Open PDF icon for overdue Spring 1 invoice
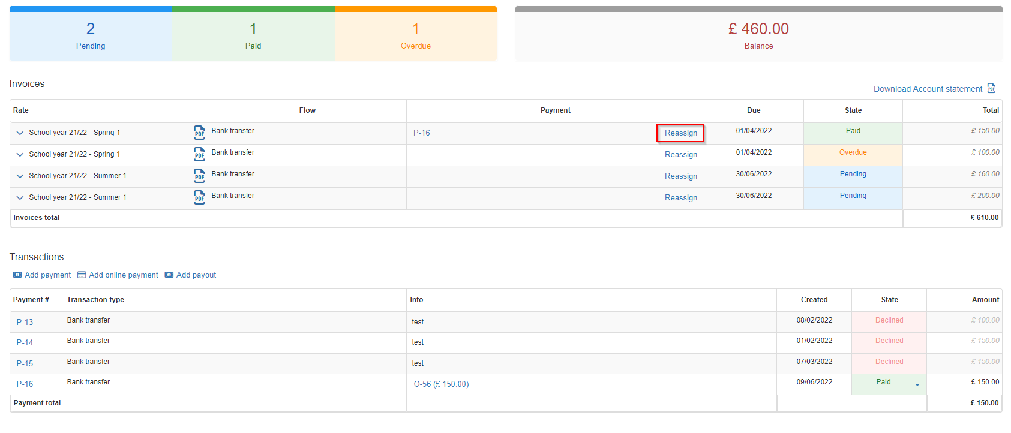Screen dimensions: 1011x433 (x=199, y=154)
